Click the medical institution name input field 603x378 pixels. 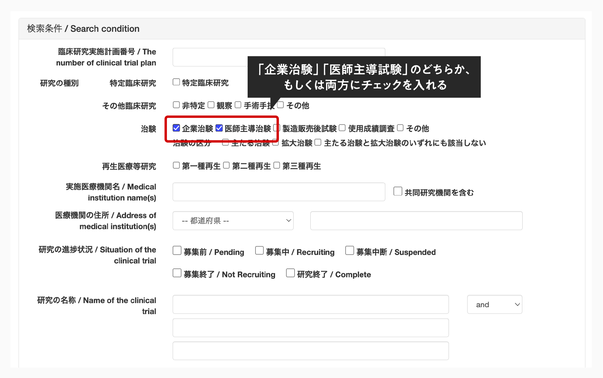[279, 192]
